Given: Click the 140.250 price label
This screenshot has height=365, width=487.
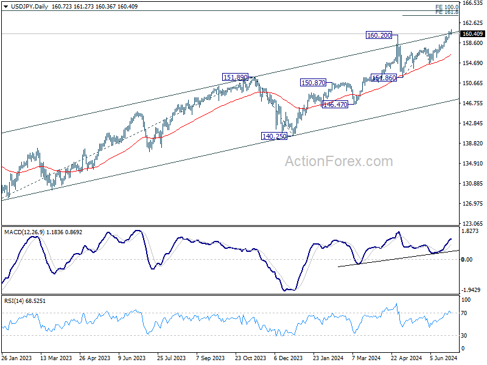Looking at the screenshot, I should [275, 136].
